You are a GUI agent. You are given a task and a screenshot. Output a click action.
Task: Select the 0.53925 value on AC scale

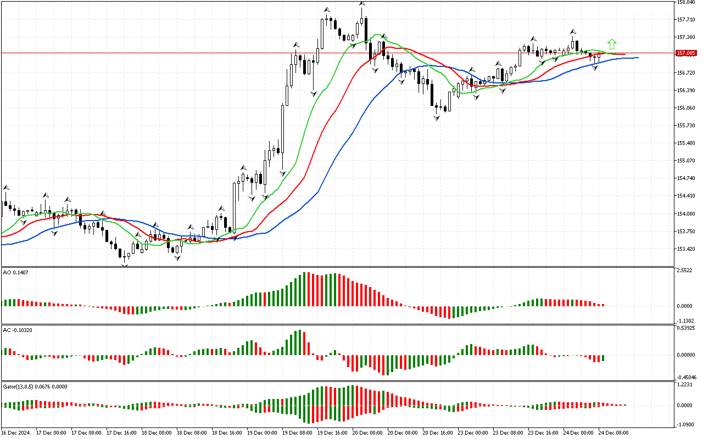687,328
